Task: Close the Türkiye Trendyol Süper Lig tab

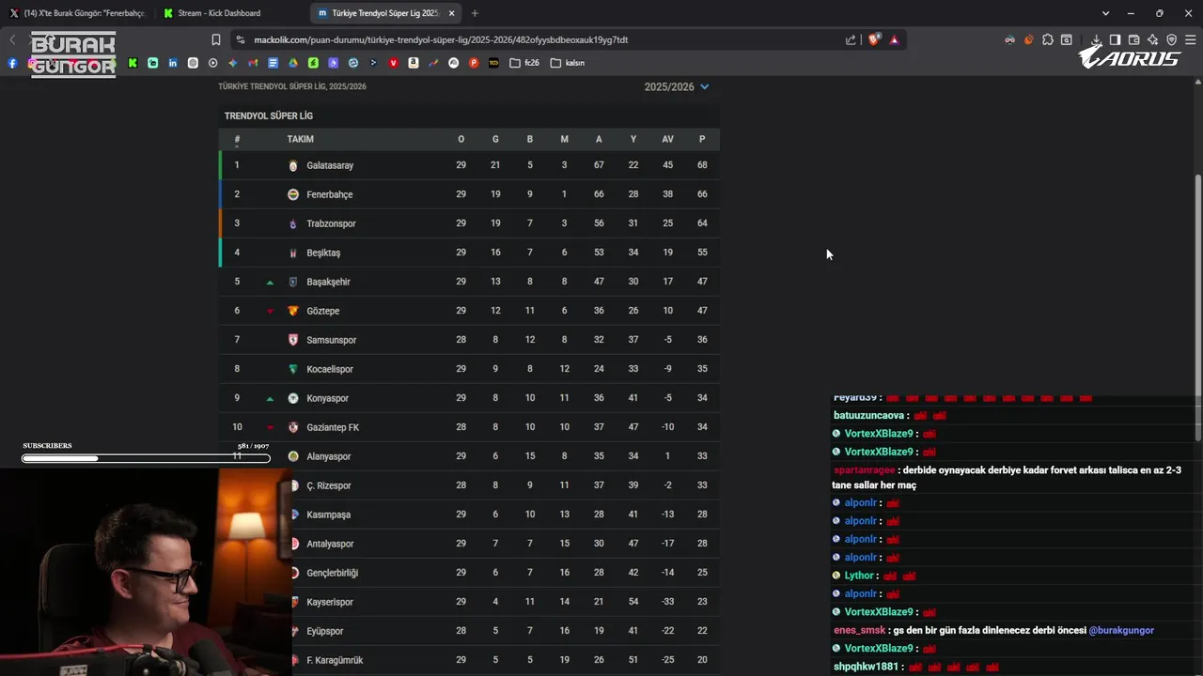Action: [452, 13]
